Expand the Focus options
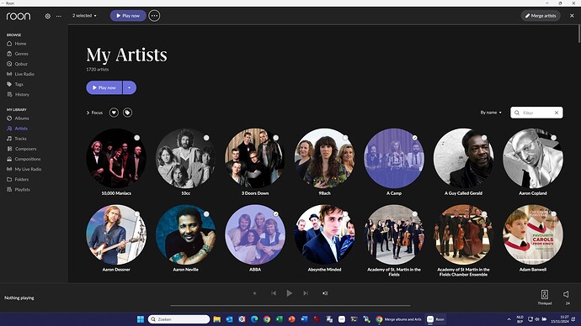This screenshot has height=326, width=581. click(94, 113)
